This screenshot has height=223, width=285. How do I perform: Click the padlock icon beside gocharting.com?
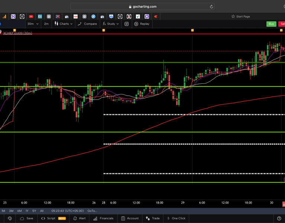click(130, 7)
